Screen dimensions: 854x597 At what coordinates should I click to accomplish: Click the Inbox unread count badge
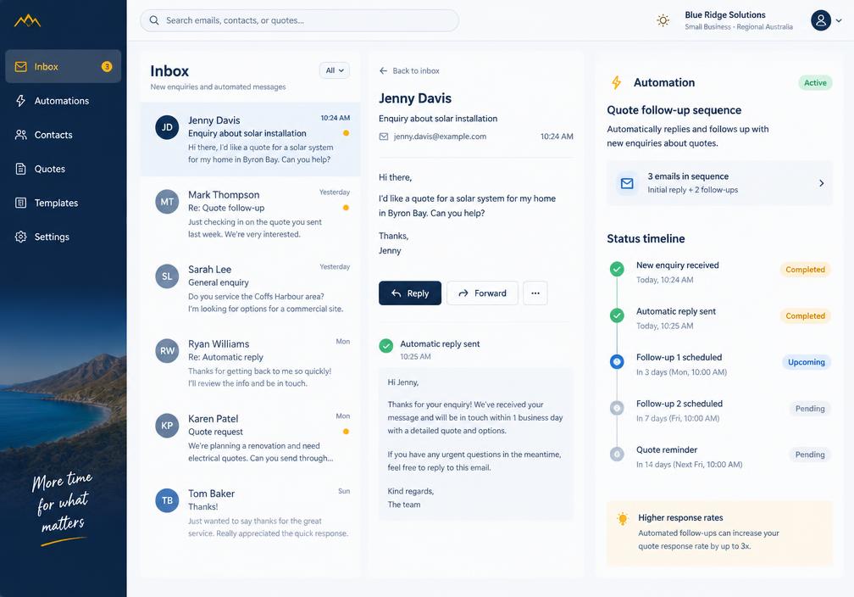(x=107, y=66)
